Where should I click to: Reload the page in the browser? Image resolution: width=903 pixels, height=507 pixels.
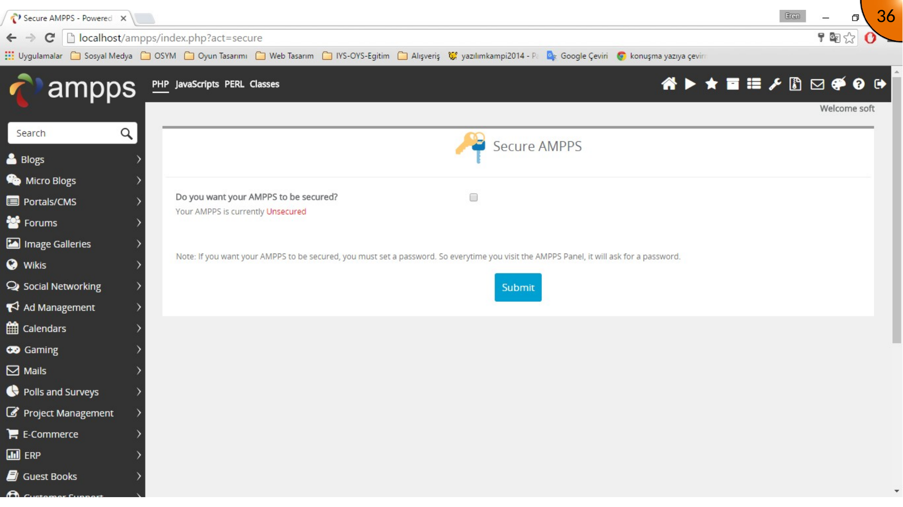[50, 38]
